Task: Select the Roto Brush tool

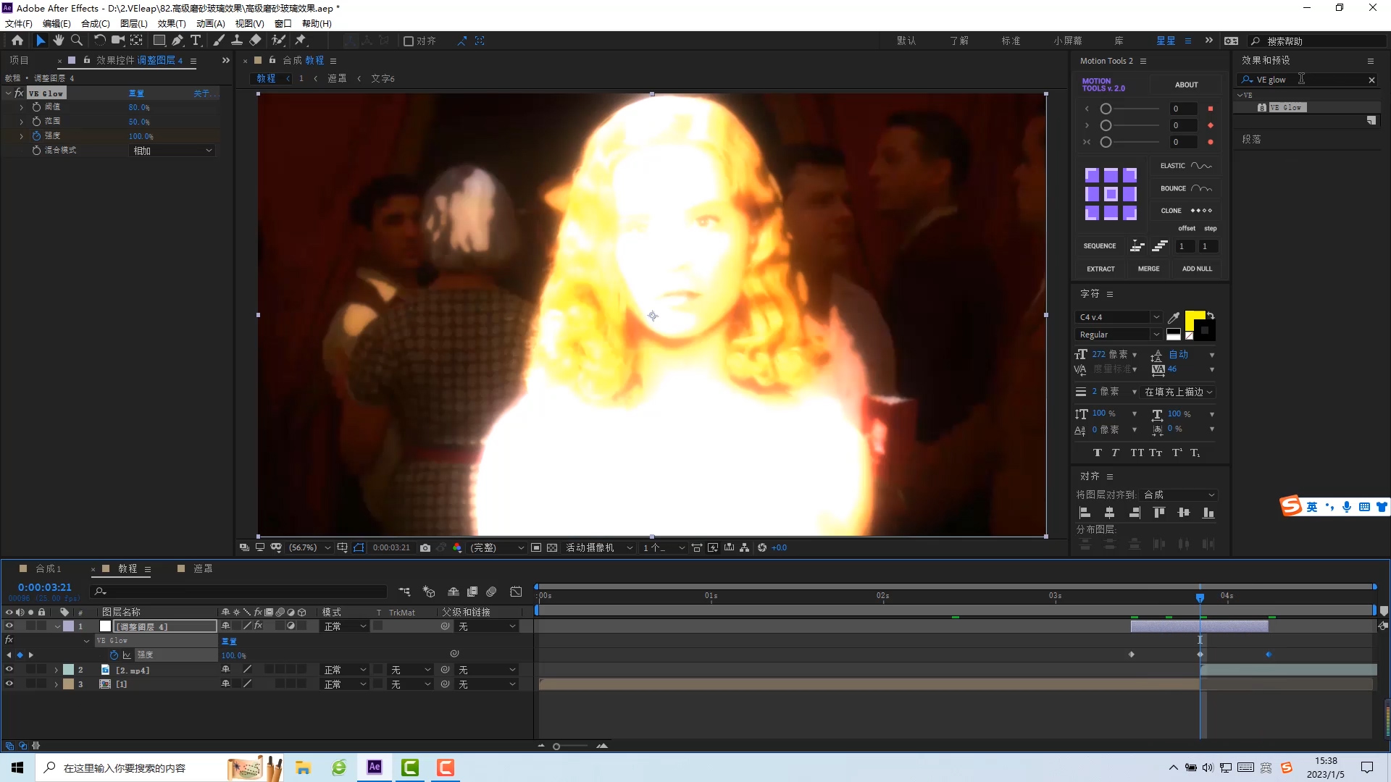Action: click(278, 41)
